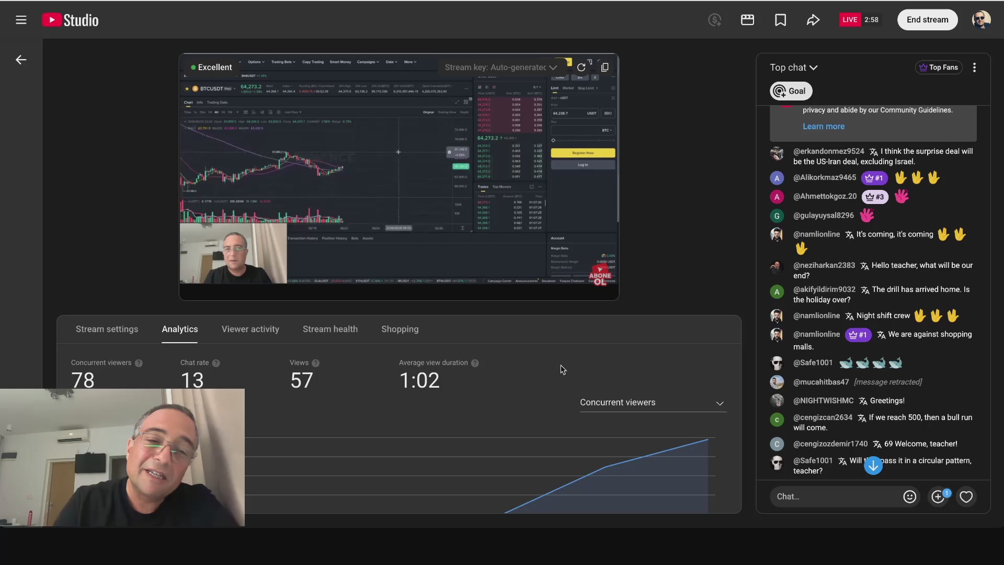
Task: Send a heart reaction in chat
Action: point(966,496)
